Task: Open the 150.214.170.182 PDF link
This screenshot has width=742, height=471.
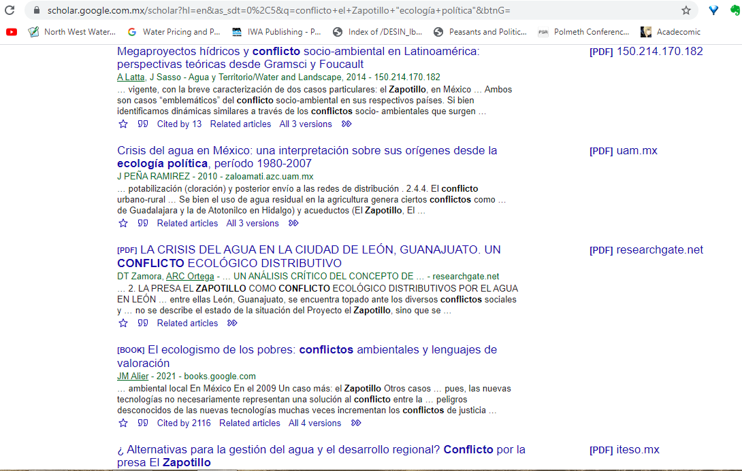Action: (x=647, y=52)
